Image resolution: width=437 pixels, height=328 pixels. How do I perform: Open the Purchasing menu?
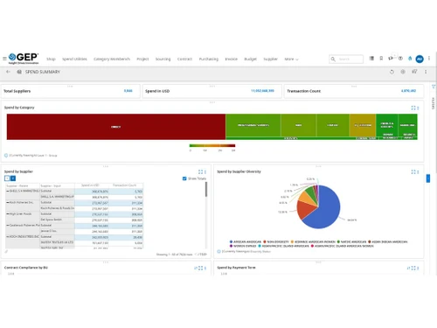209,59
